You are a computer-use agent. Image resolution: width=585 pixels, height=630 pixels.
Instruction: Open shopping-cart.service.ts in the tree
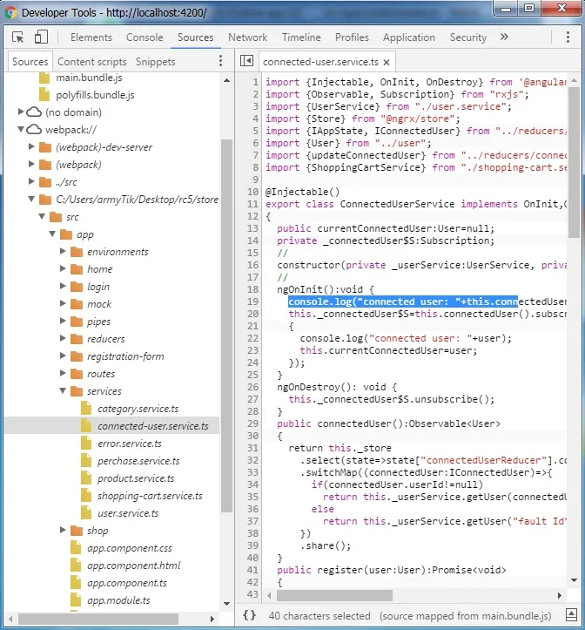(150, 496)
